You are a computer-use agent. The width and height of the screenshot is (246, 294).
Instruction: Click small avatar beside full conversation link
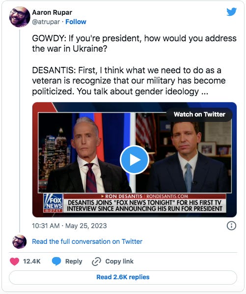(20, 241)
